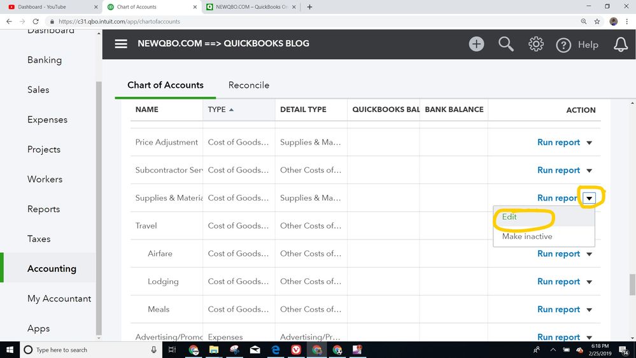Image resolution: width=636 pixels, height=358 pixels.
Task: Open Chrome three-dot menu
Action: (x=627, y=22)
